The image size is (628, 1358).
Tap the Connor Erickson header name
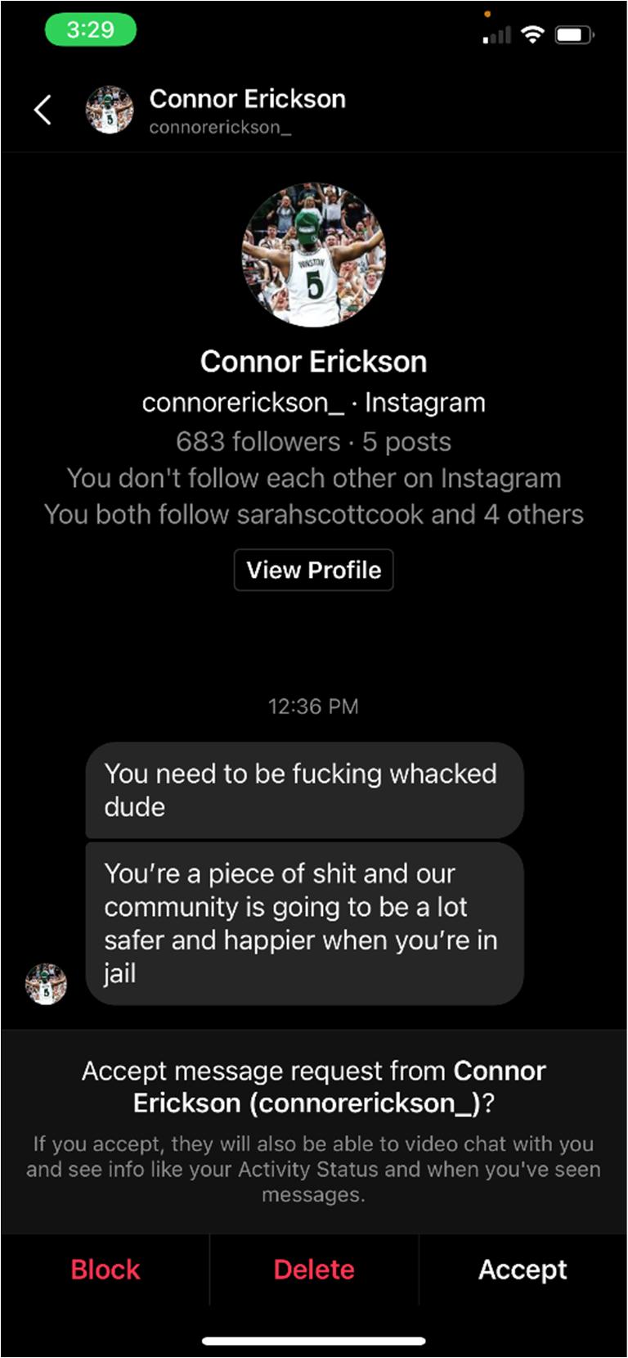coord(247,99)
